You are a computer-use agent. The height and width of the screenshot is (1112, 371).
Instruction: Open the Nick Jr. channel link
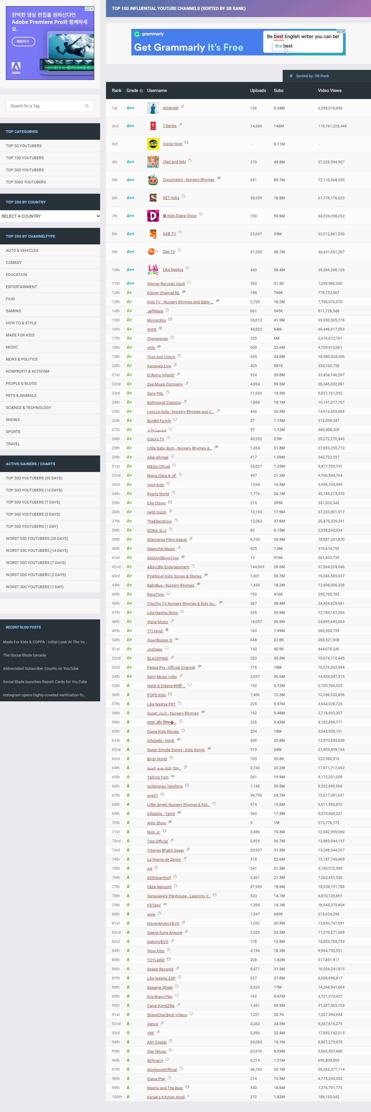click(x=154, y=832)
